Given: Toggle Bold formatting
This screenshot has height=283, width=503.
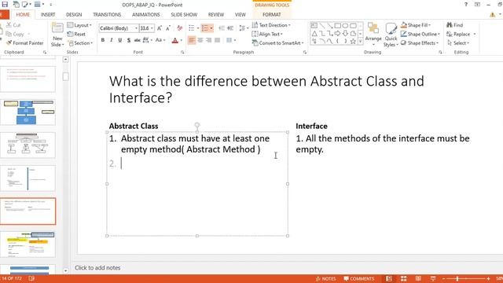Looking at the screenshot, I should tap(103, 40).
